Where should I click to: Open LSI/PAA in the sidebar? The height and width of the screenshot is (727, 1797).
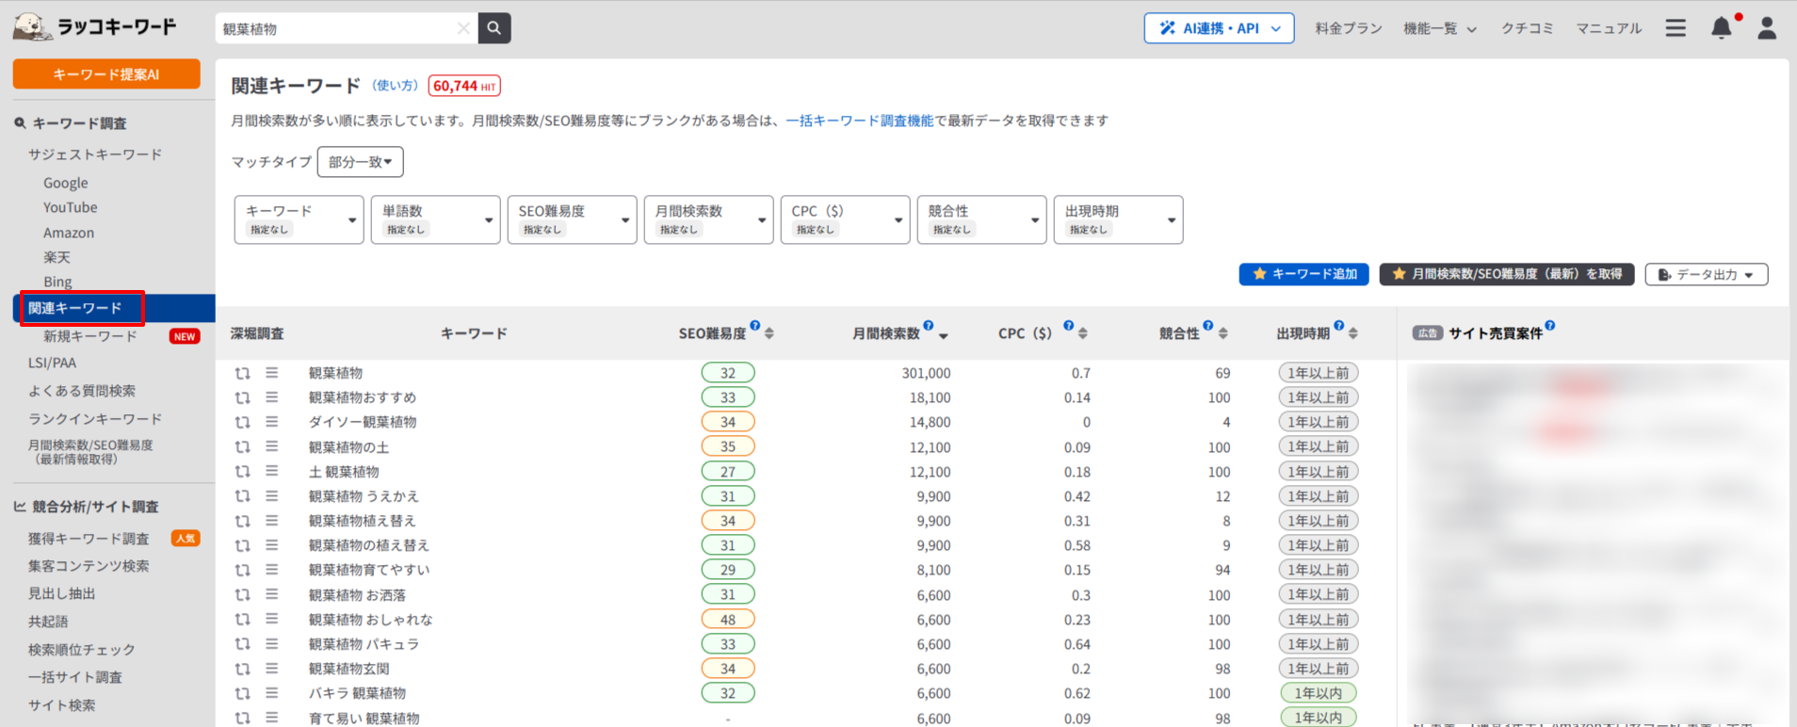pos(53,363)
